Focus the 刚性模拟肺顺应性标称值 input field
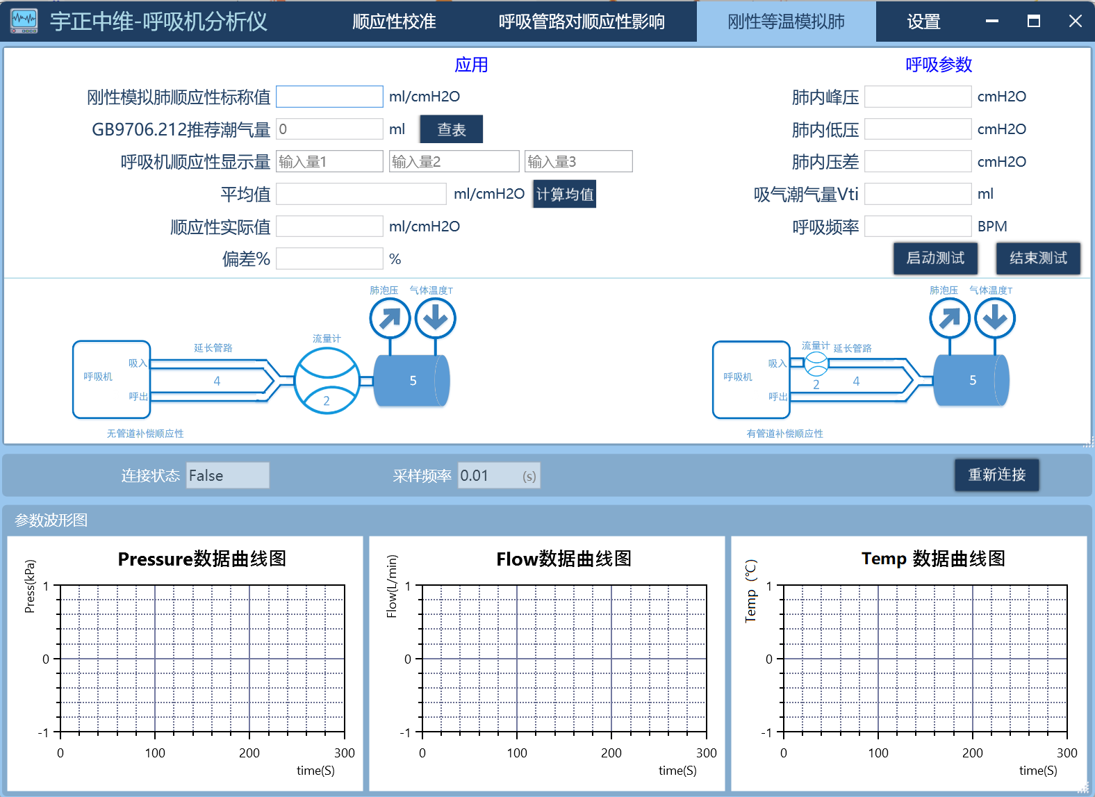 tap(329, 97)
